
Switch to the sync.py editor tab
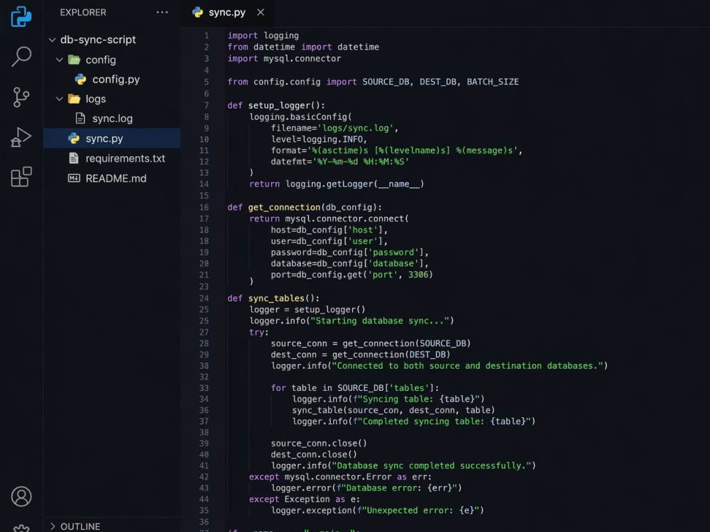coord(227,13)
